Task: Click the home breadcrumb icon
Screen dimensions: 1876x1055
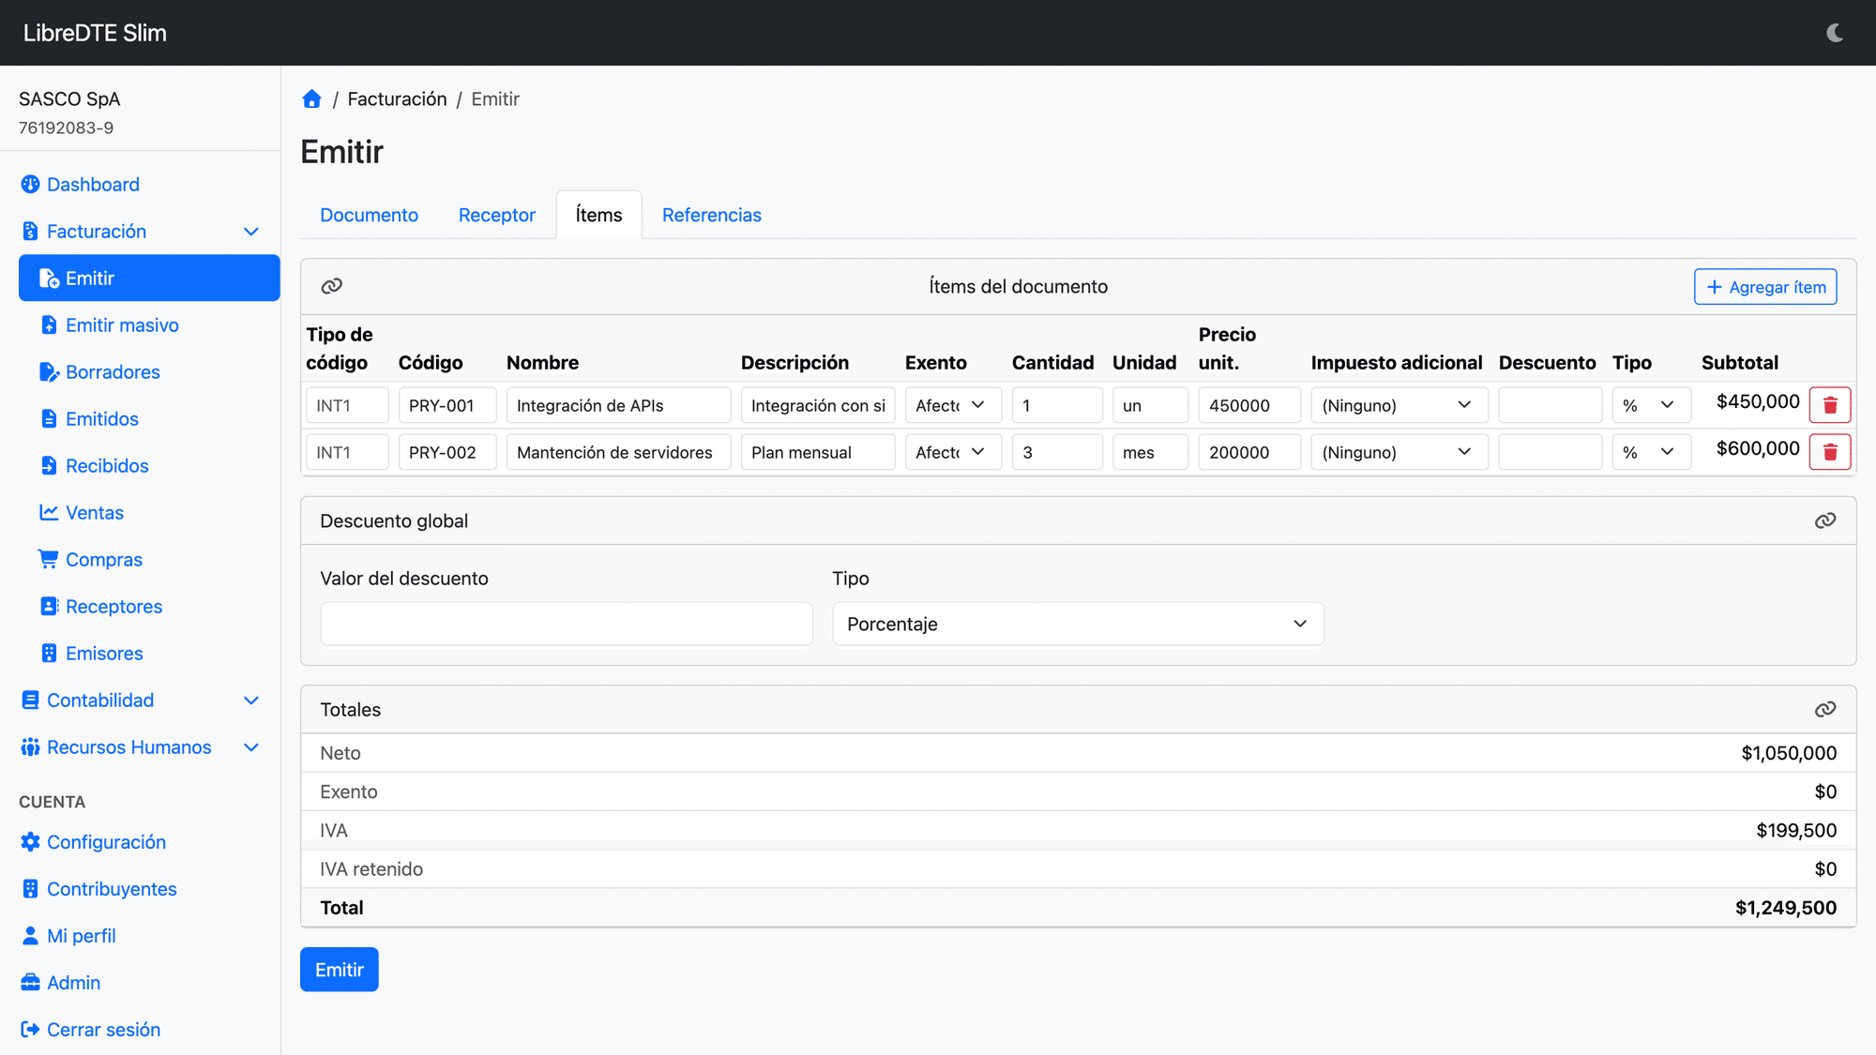Action: click(311, 99)
